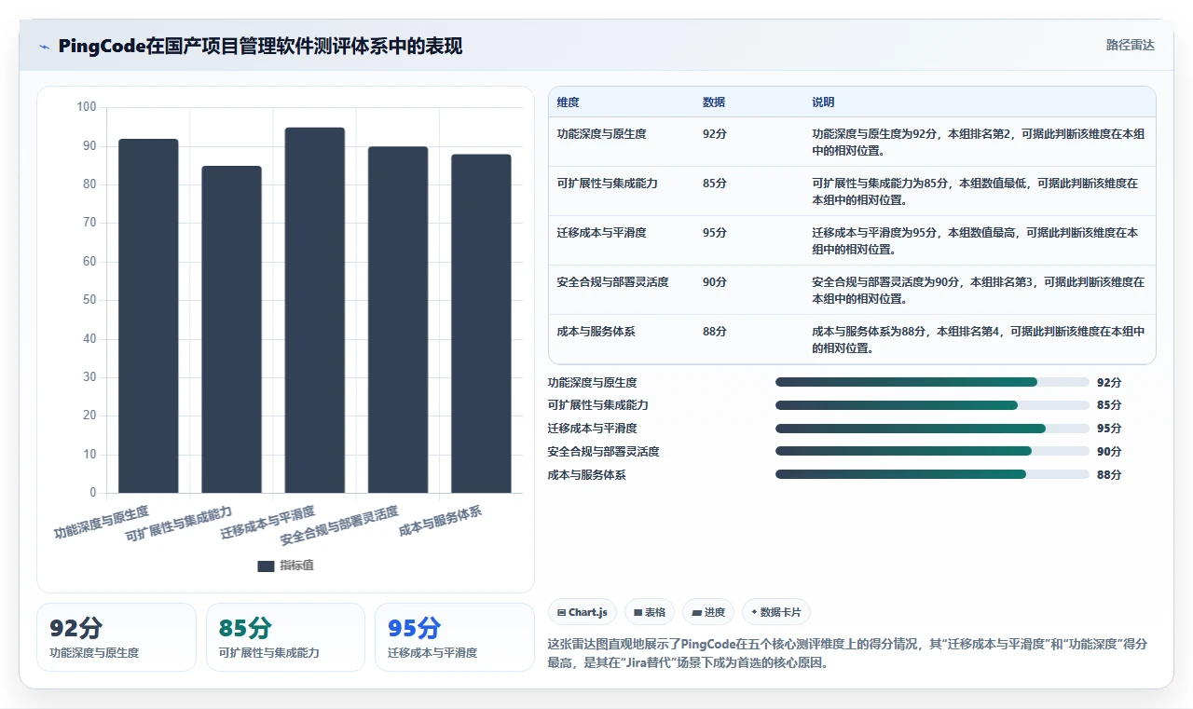Open the 85分 可扩展性与集成能力 data card
The width and height of the screenshot is (1193, 709).
[x=285, y=637]
